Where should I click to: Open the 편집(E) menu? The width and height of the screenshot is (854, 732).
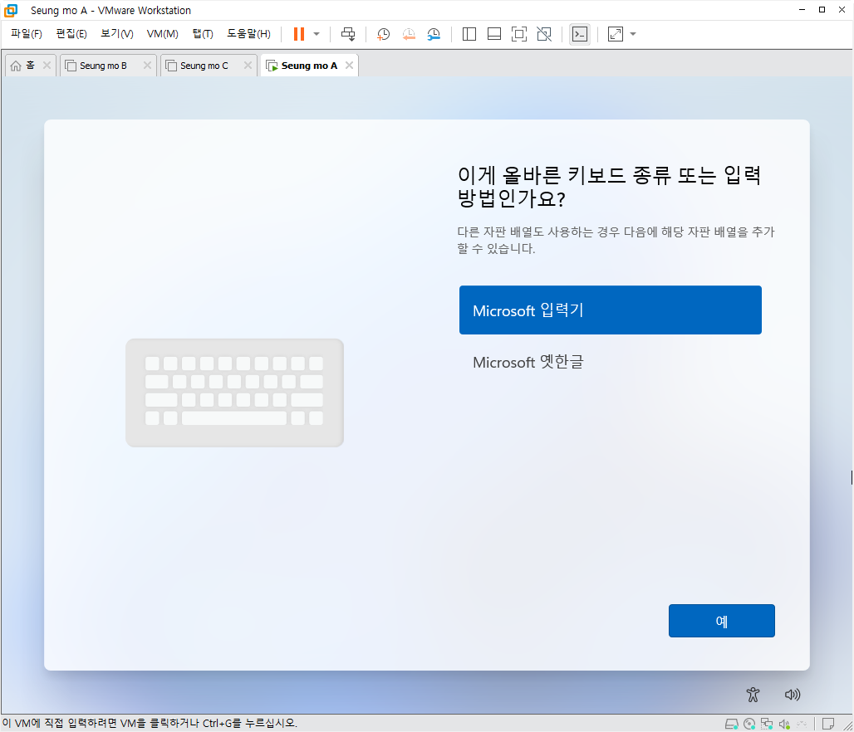click(x=71, y=34)
